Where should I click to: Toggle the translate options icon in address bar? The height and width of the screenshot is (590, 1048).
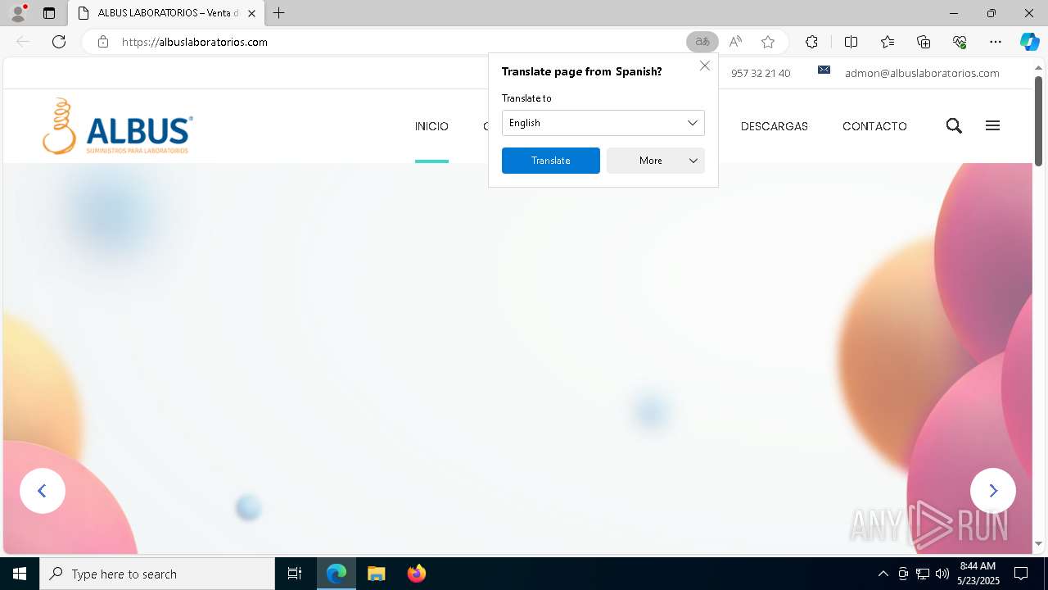click(x=702, y=42)
